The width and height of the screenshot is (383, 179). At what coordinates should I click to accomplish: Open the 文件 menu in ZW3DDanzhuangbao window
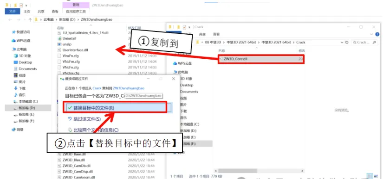(12, 12)
